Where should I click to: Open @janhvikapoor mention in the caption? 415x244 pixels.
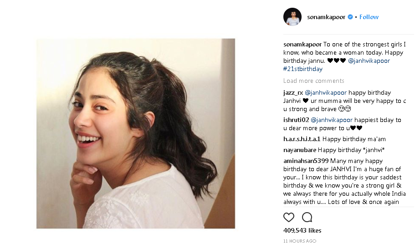tap(369, 61)
